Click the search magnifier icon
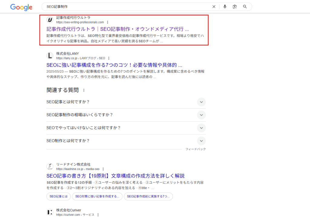This screenshot has height=217, width=310. pos(245,6)
